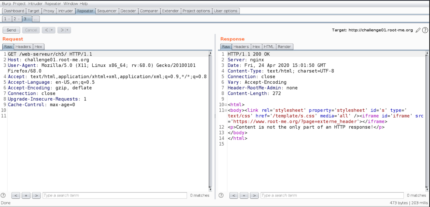Go to next match in response search
This screenshot has height=207, width=430.
point(254,195)
